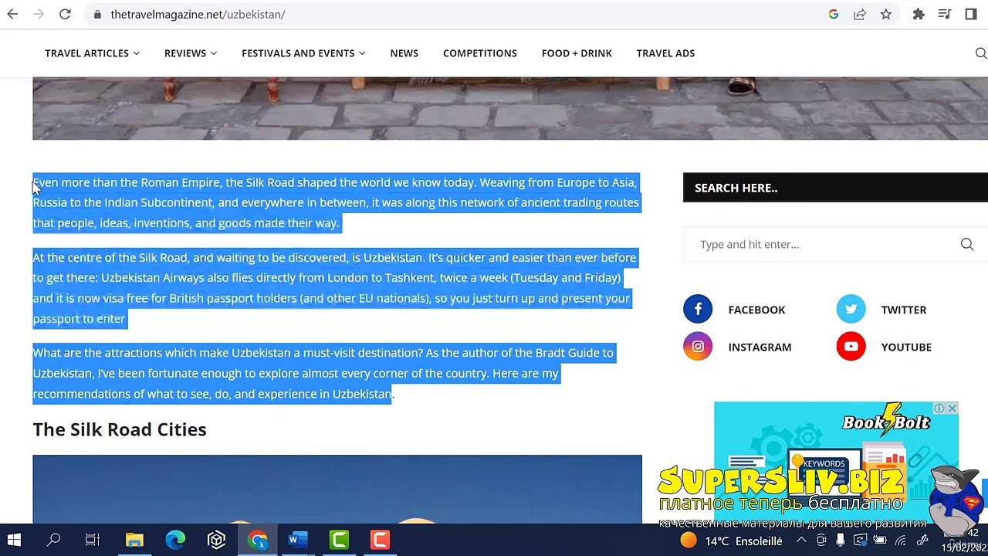The width and height of the screenshot is (988, 556).
Task: Toggle the browser side panel
Action: 971,14
